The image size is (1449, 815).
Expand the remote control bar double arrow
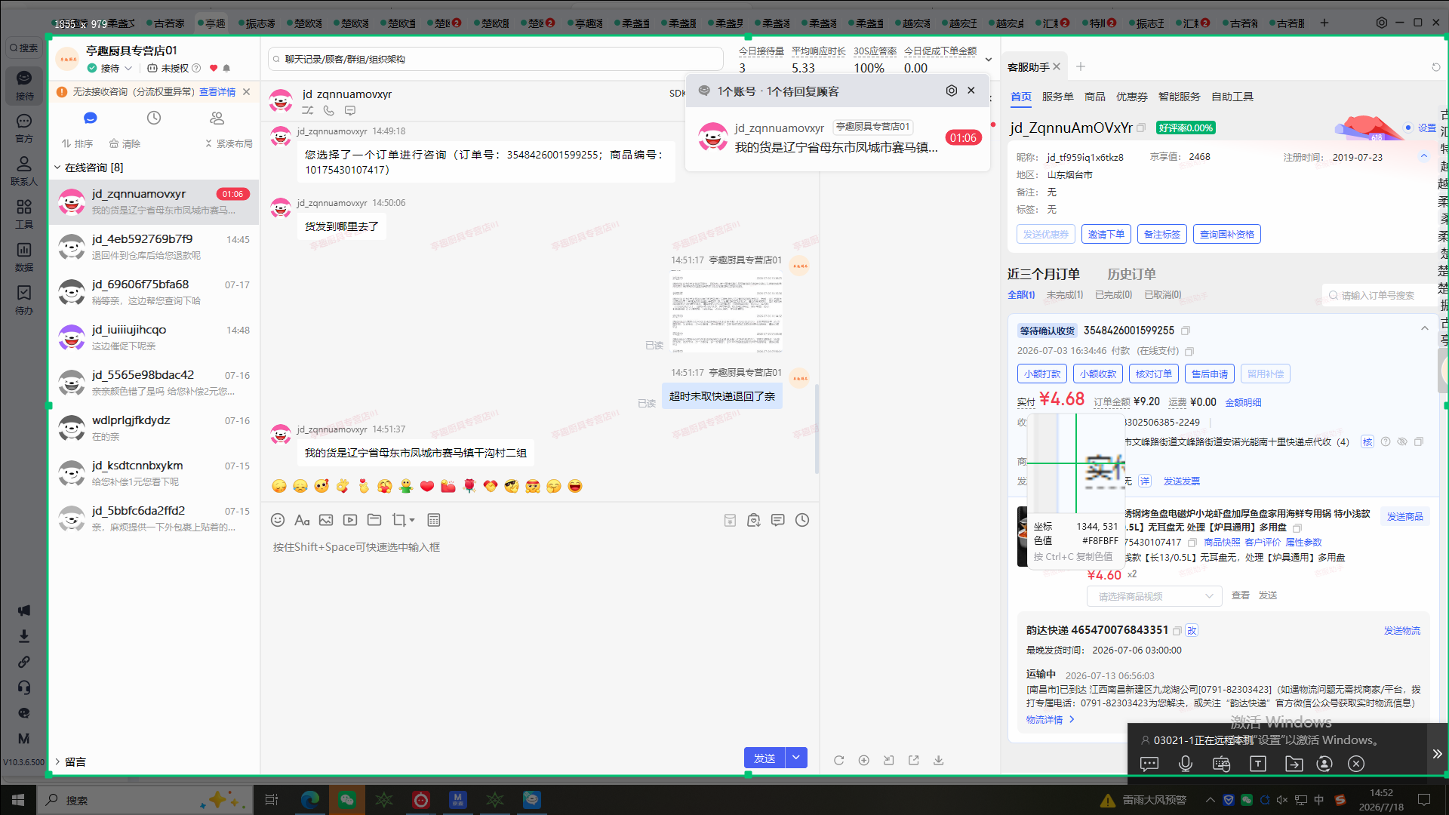(x=1437, y=753)
